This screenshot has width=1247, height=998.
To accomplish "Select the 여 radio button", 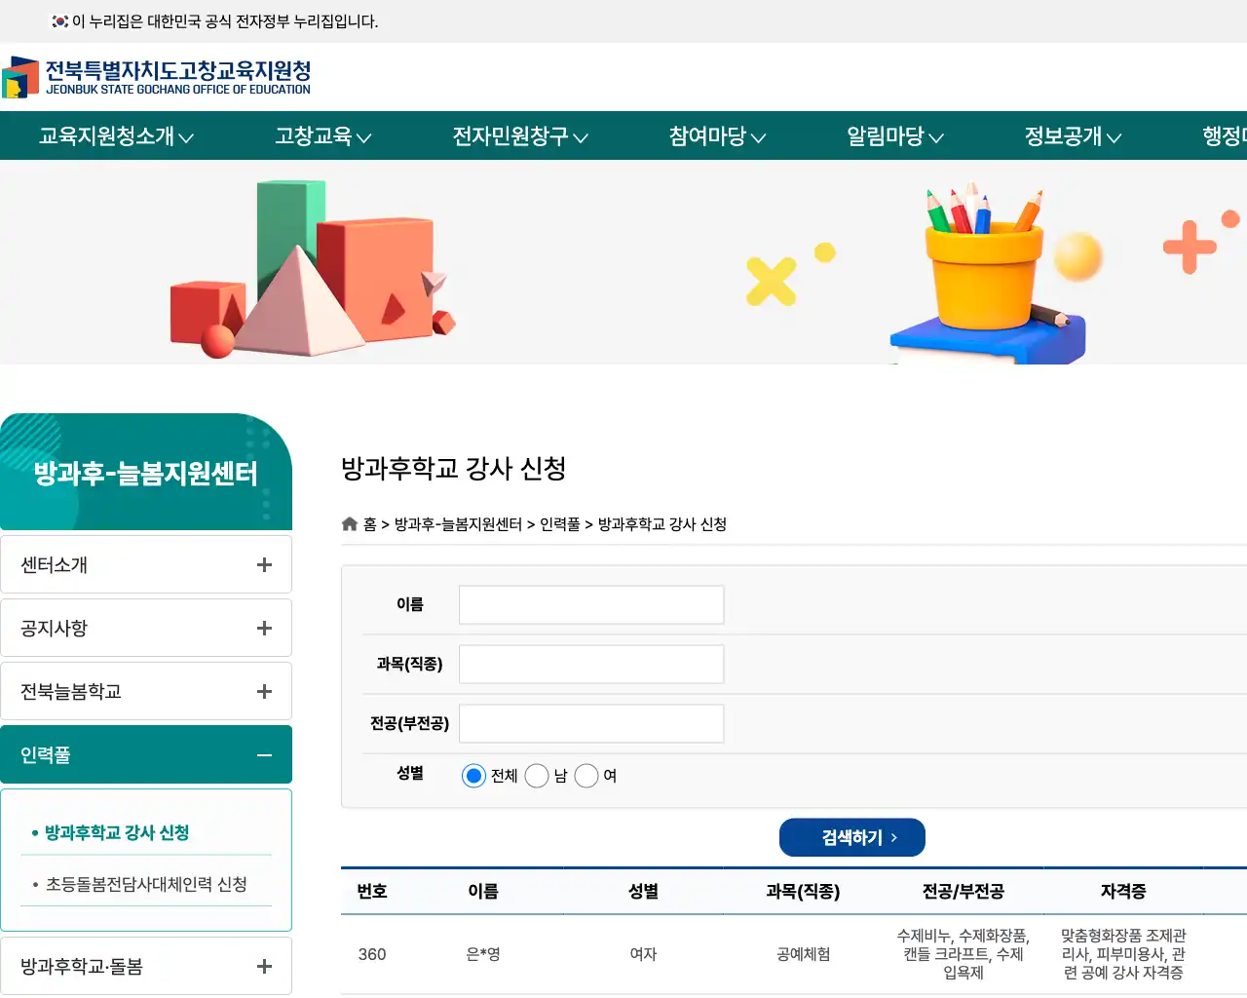I will pos(586,775).
